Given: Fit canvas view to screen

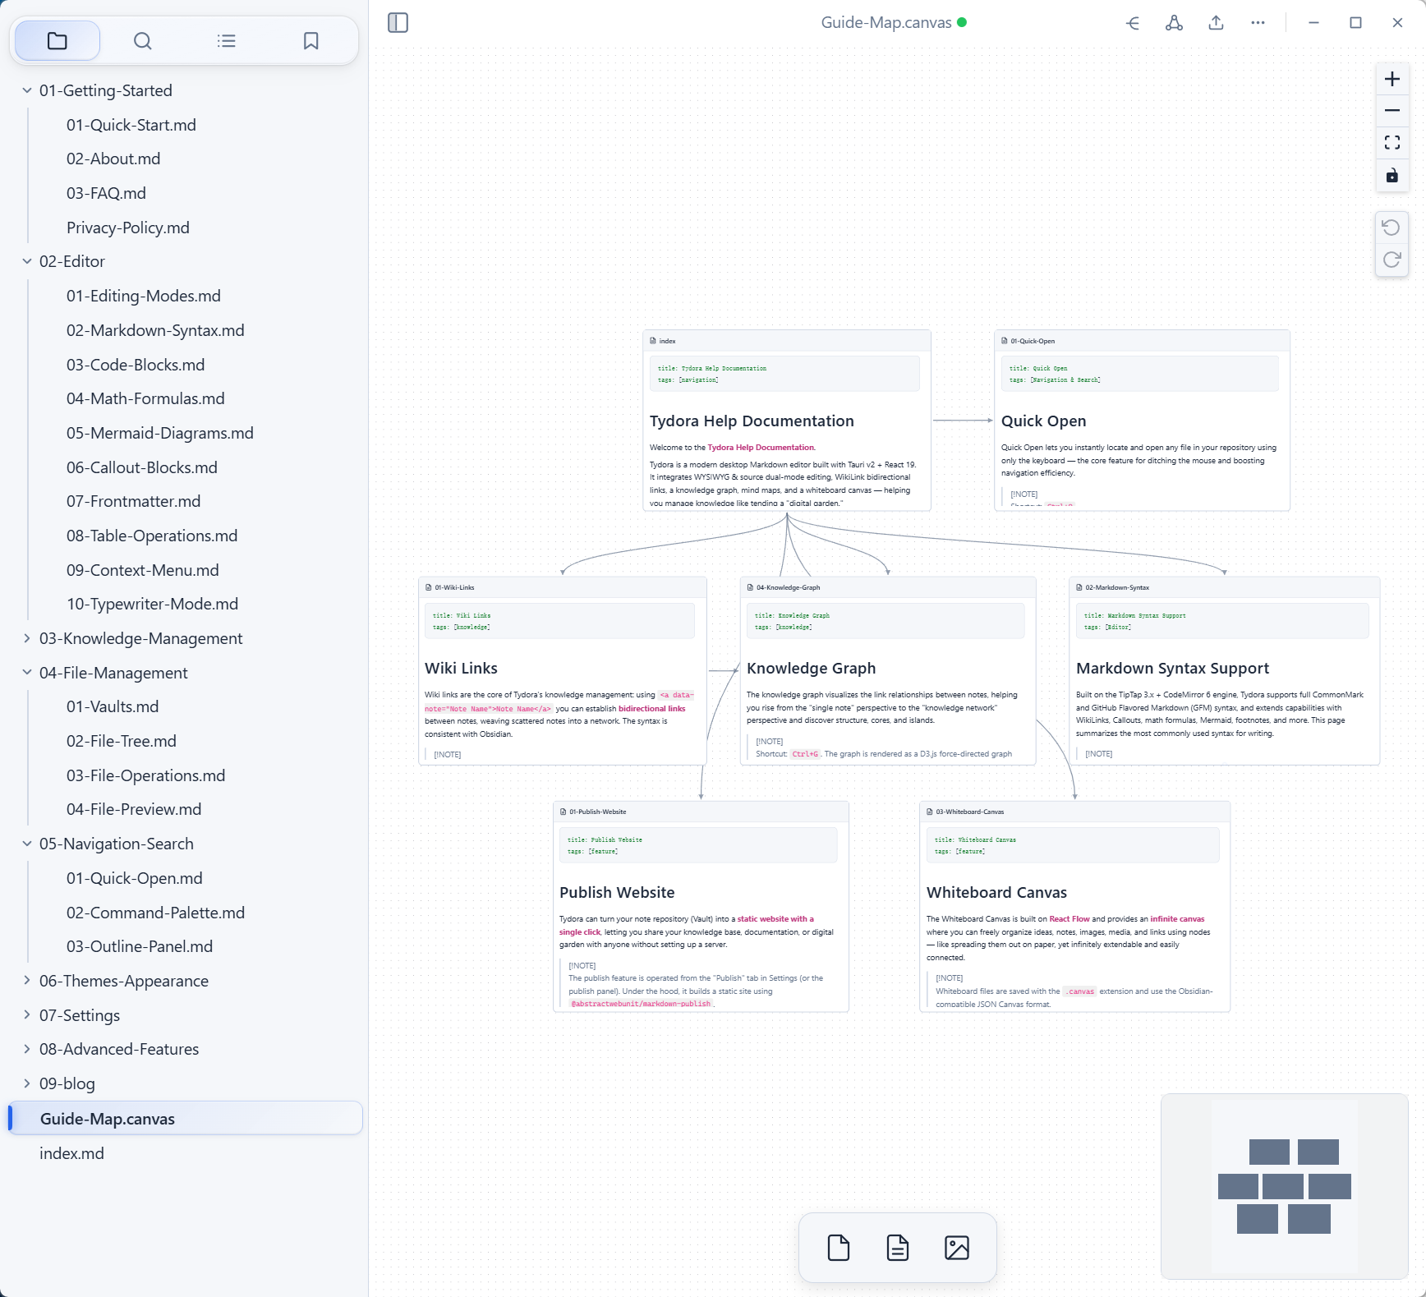Looking at the screenshot, I should tap(1392, 143).
